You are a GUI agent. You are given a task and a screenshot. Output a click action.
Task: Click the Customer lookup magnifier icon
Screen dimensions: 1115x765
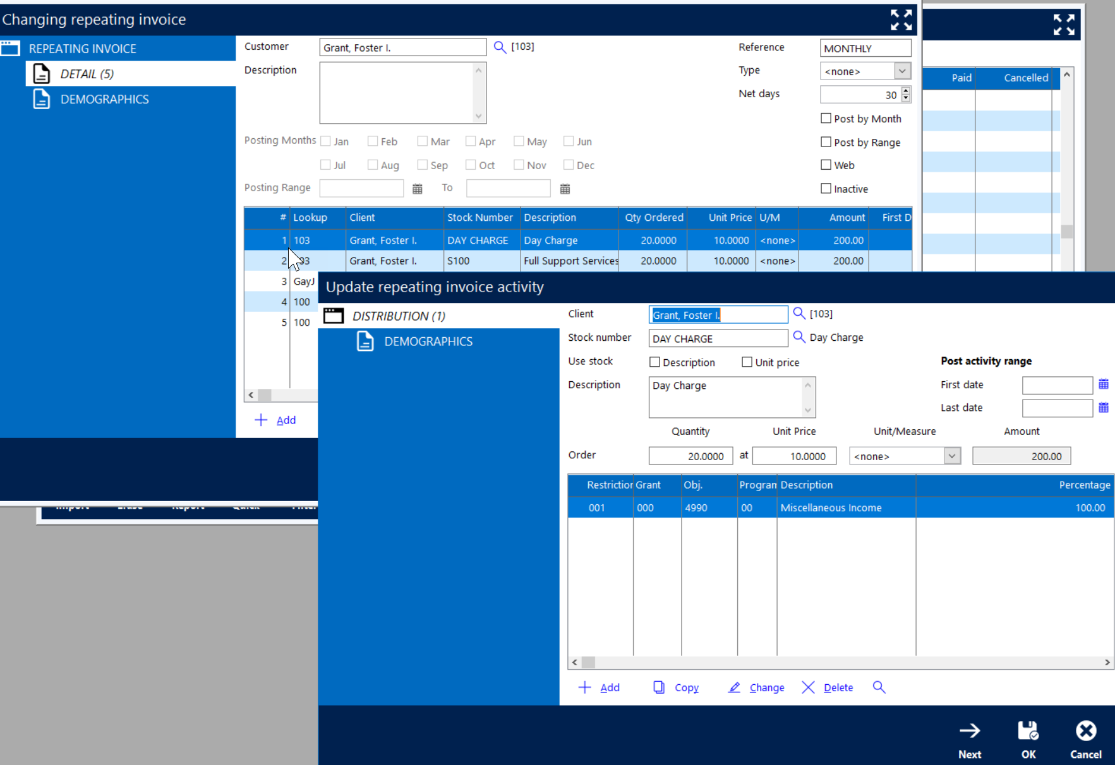(500, 47)
